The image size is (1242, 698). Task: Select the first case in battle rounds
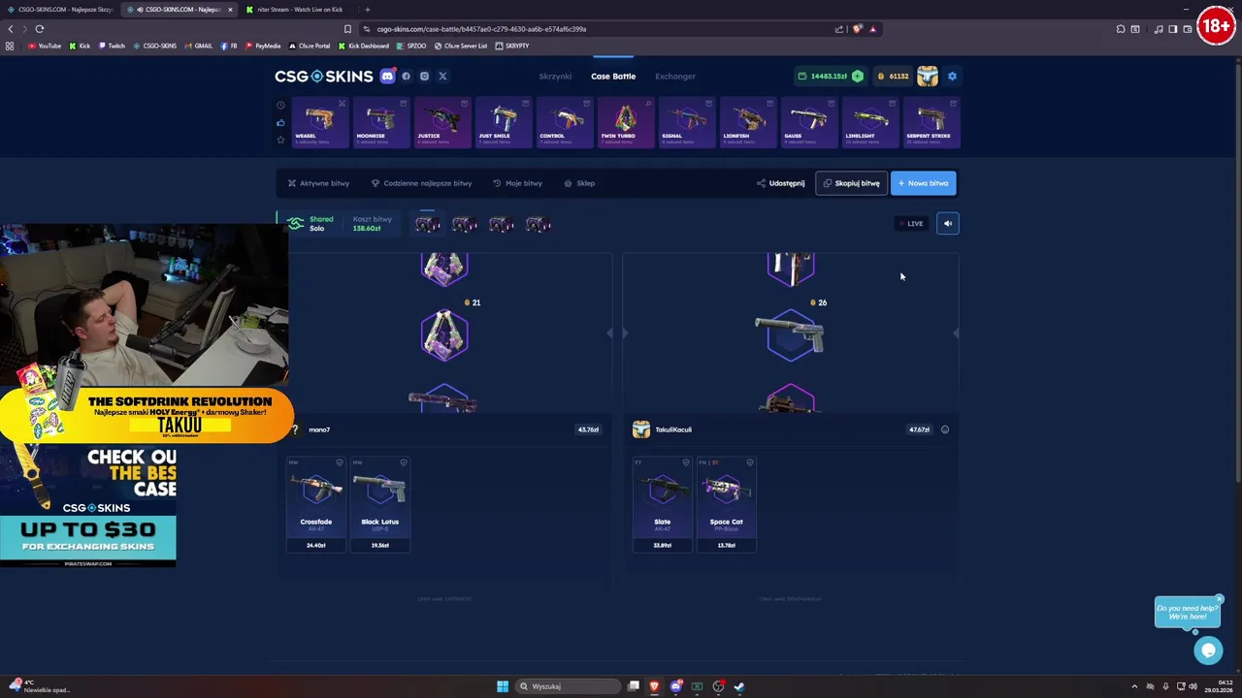[x=427, y=225]
